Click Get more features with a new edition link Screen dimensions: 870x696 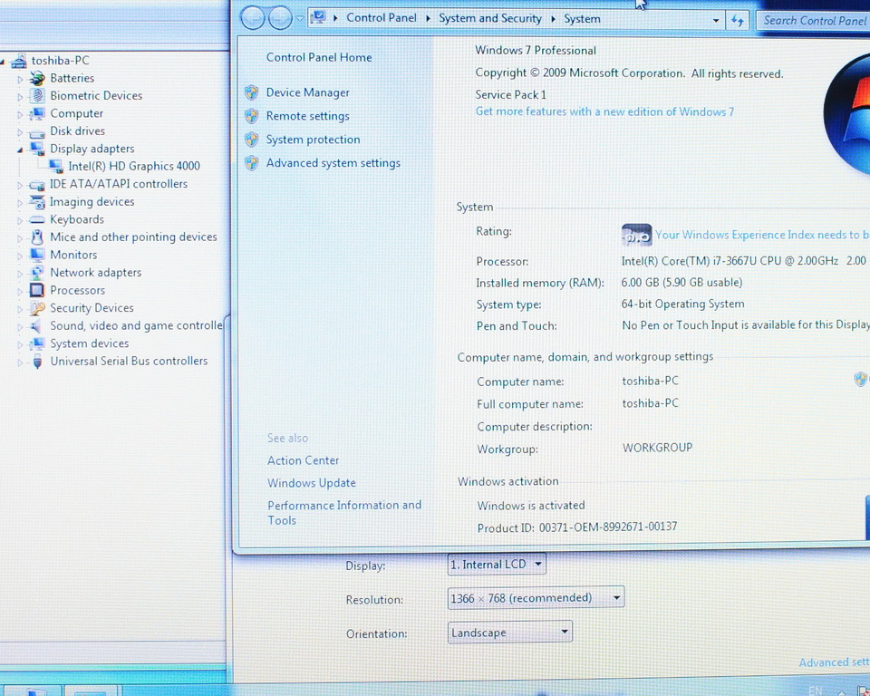[604, 111]
